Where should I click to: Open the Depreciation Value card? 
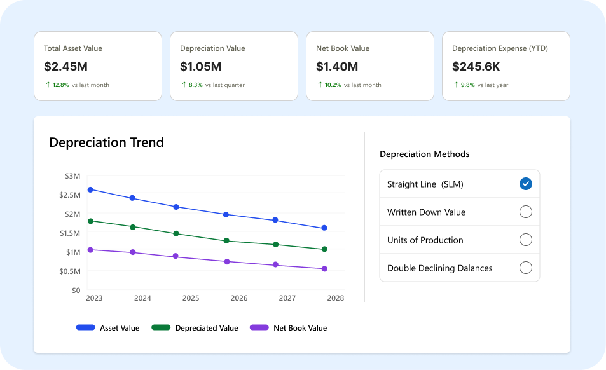[234, 66]
